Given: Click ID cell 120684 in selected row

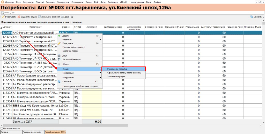Looking at the screenshot, I should tap(7, 33).
